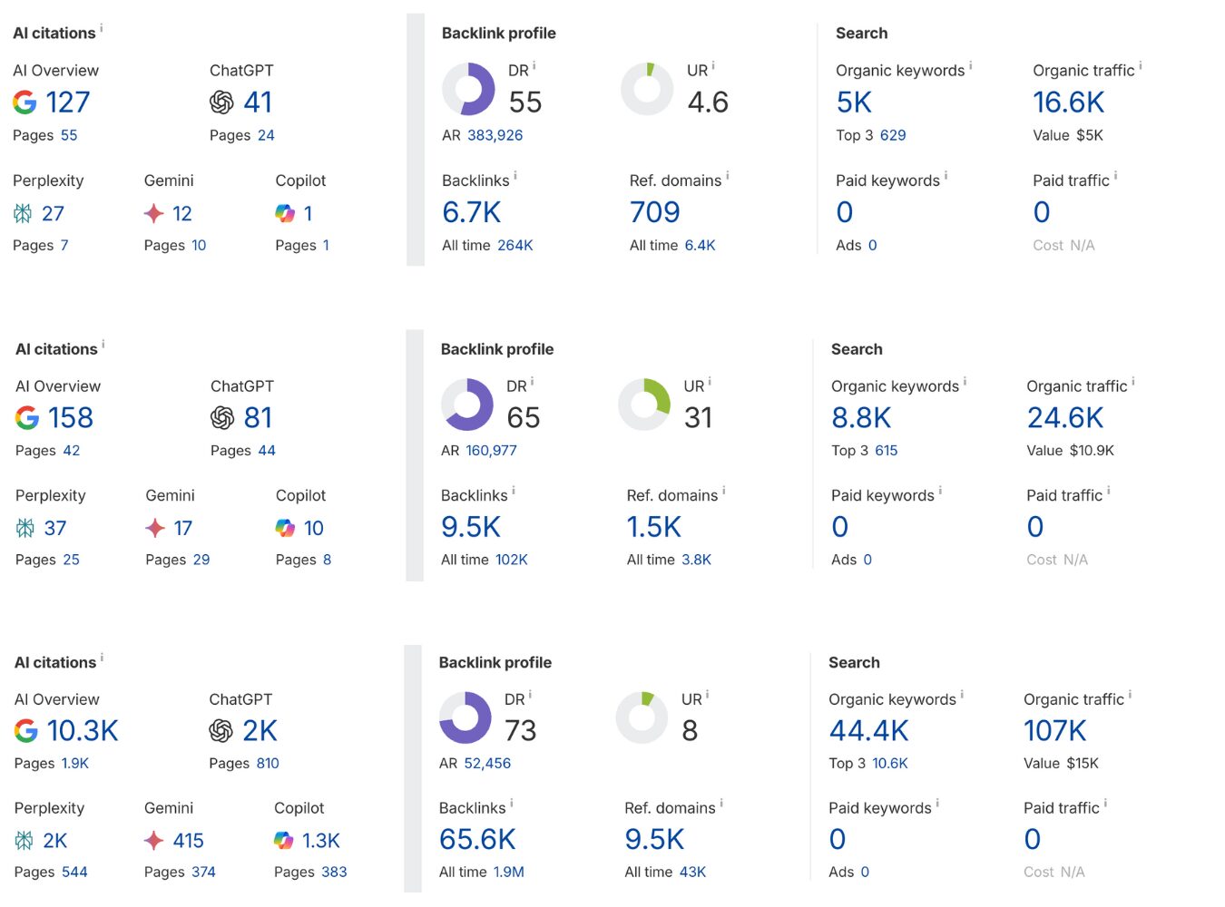Open the AR 383,926 rank link
The image size is (1225, 907).
[495, 135]
